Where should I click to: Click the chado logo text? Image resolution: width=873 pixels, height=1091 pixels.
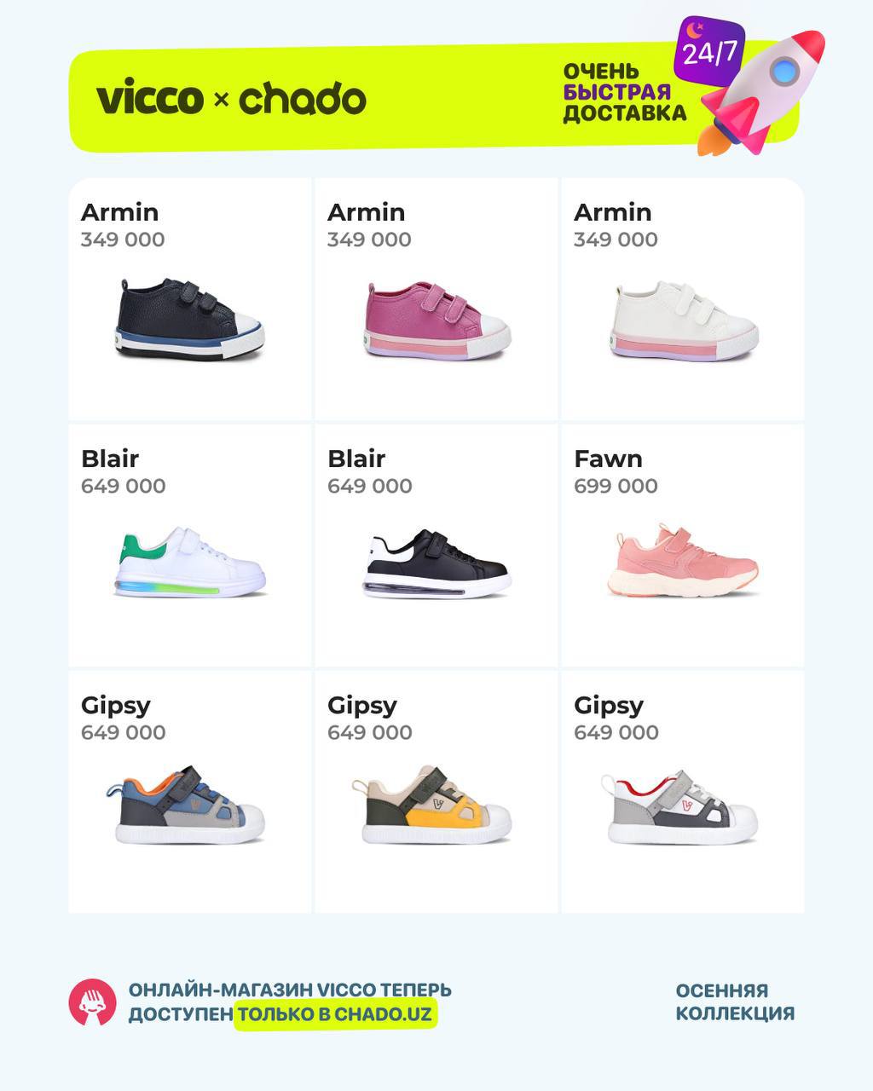tap(303, 99)
